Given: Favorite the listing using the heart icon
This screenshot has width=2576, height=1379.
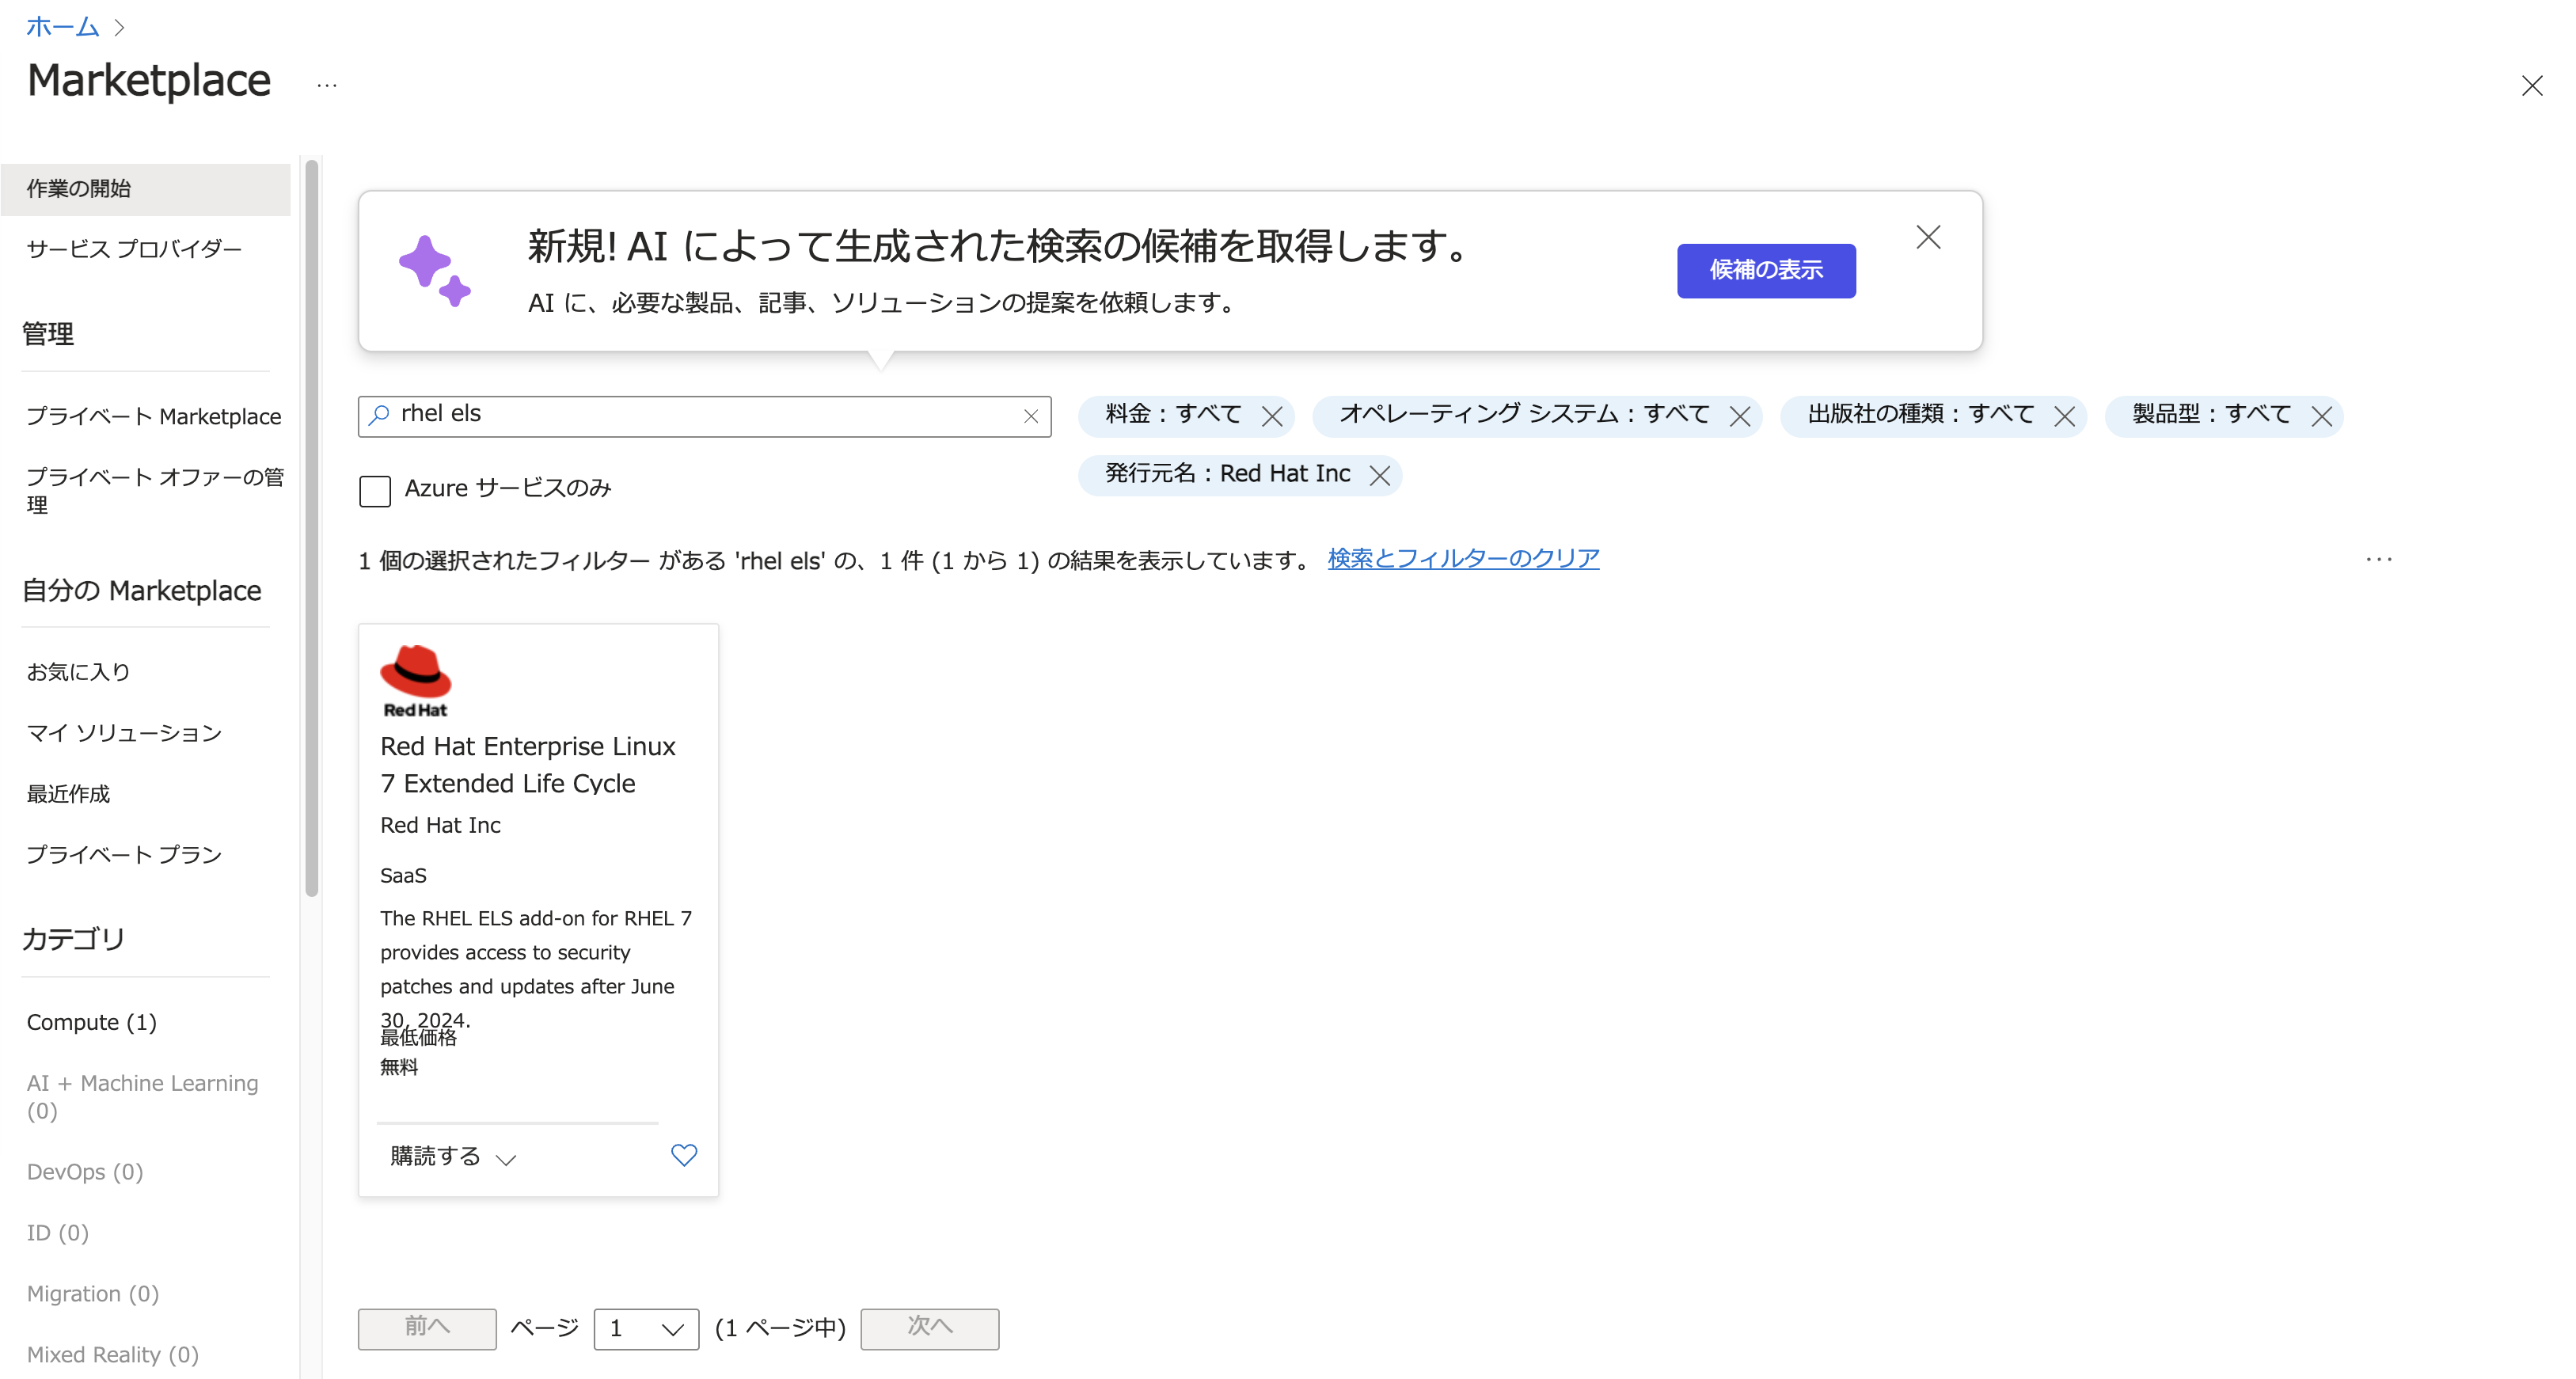Looking at the screenshot, I should coord(684,1155).
